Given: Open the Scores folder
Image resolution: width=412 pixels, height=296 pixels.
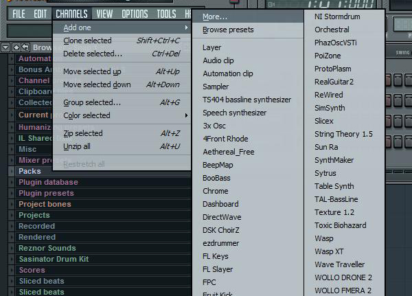Looking at the screenshot, I should click(103, 270).
